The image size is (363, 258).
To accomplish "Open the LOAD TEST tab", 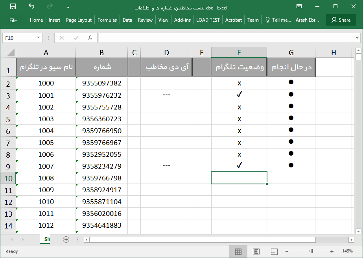I will point(208,20).
